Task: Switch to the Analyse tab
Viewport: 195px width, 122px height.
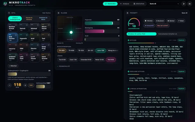Action: [x=125, y=4]
